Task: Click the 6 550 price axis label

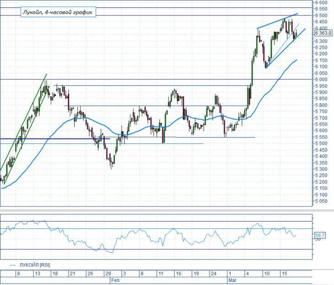Action: (321, 9)
